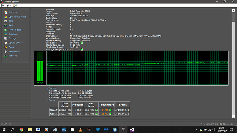Image resolution: width=237 pixels, height=133 pixels.
Task: Click the L2 Unified Cache 2 x 256 KBytes
Action: pos(86,95)
